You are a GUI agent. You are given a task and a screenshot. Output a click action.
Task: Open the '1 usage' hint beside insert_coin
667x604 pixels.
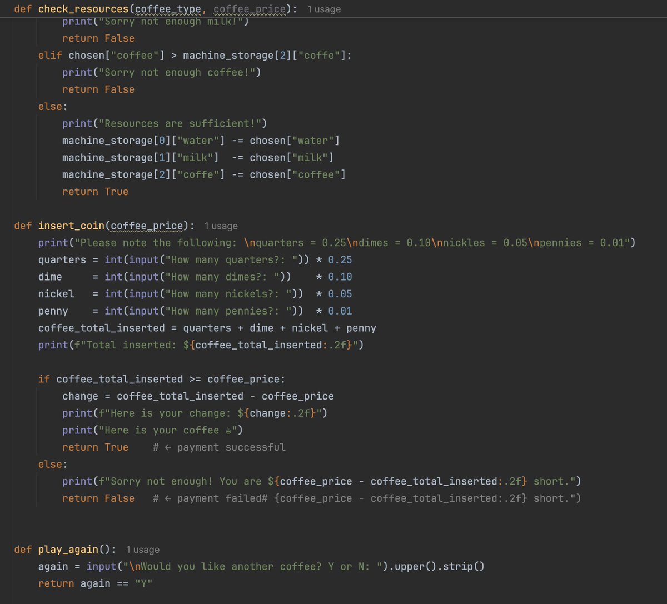(221, 226)
